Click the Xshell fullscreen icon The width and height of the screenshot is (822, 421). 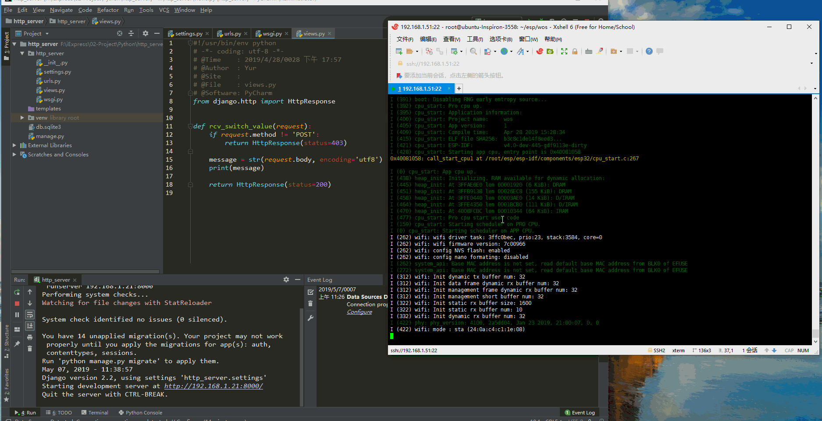(564, 52)
